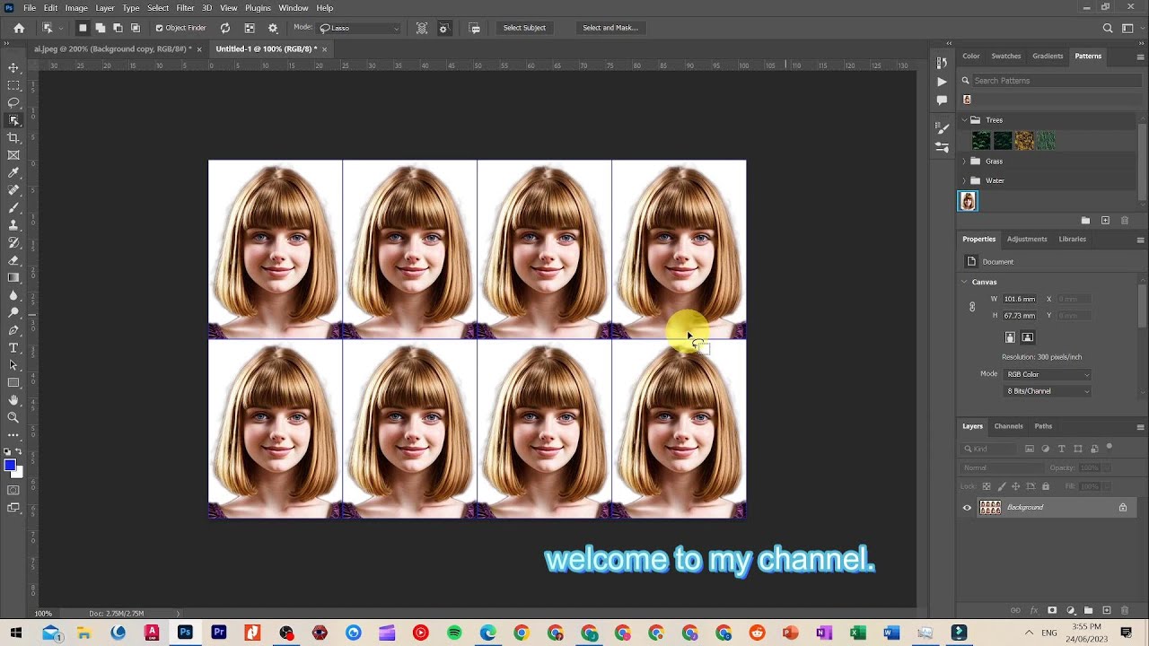Set canvas to landscape orientation
Viewport: 1149px width, 646px height.
(1028, 337)
